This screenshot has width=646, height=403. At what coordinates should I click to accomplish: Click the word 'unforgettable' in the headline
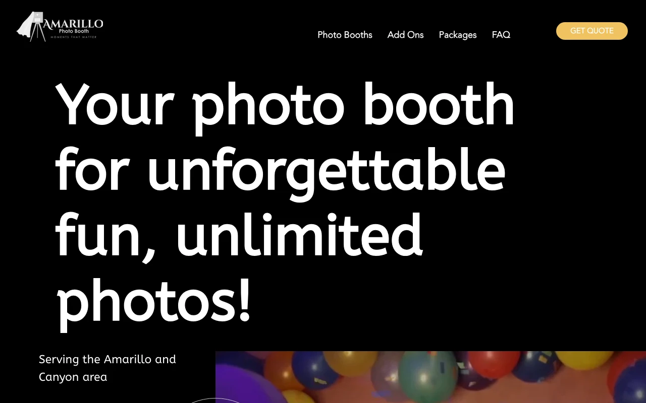click(x=326, y=170)
